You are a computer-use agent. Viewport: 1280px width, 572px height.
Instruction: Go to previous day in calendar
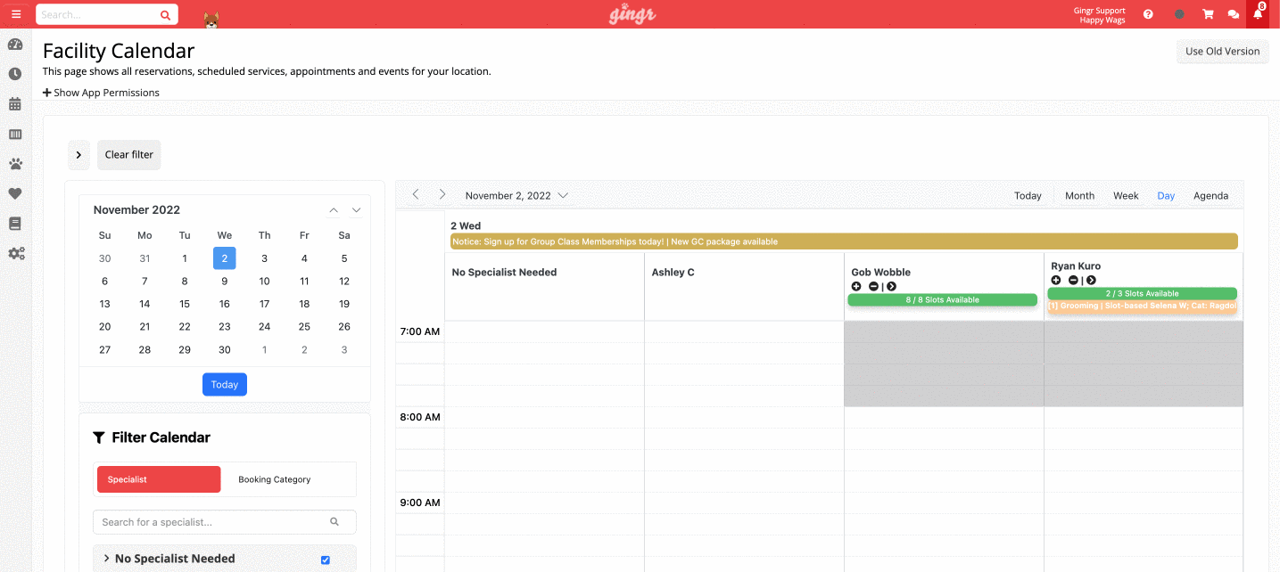click(416, 195)
